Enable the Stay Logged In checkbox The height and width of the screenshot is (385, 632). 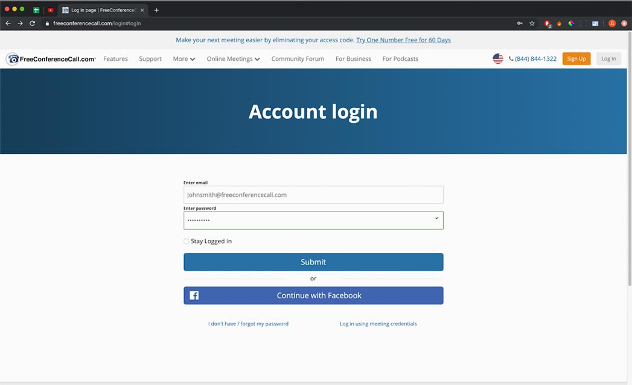(x=187, y=241)
